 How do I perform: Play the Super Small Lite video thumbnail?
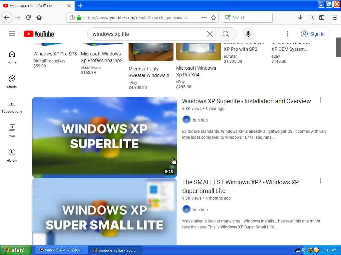(x=104, y=212)
